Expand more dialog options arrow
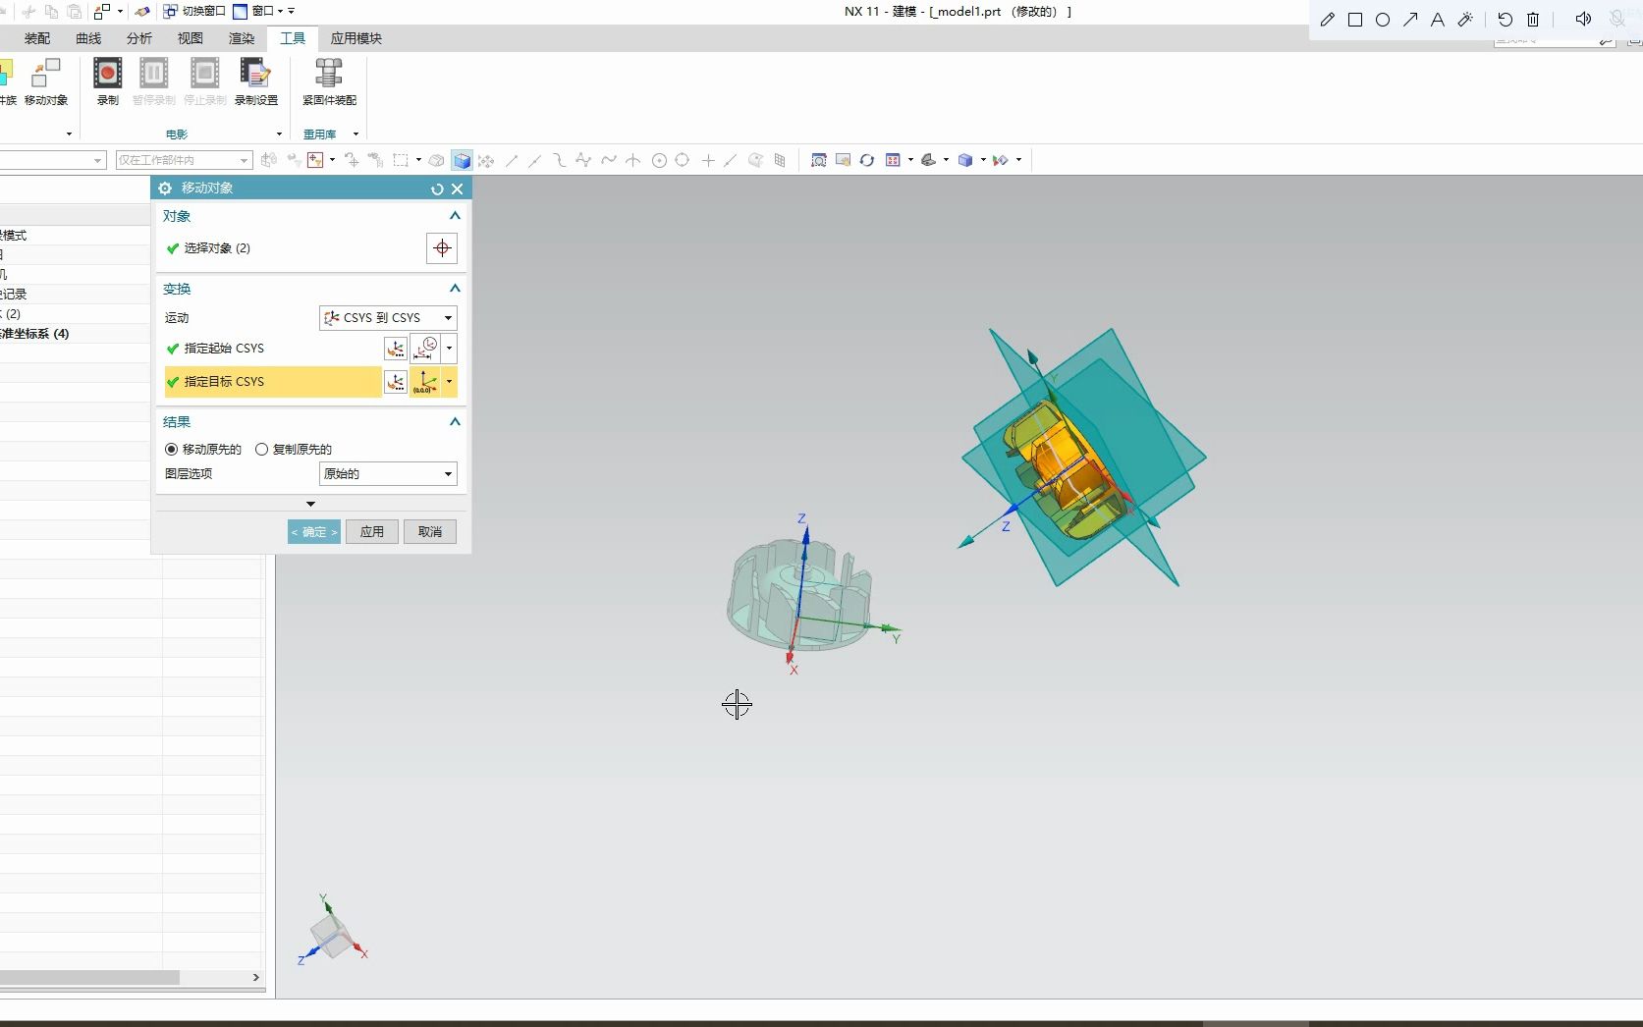Screen dimensions: 1643x1027 pos(310,505)
